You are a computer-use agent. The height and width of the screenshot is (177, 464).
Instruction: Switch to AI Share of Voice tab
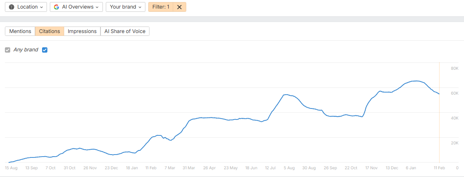[125, 31]
